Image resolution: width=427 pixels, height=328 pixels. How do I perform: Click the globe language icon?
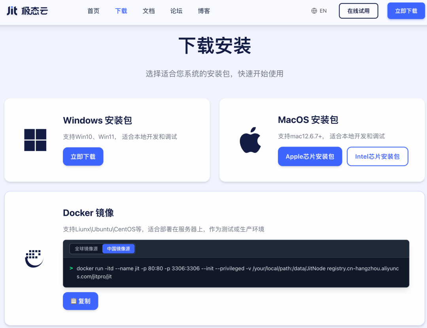pyautogui.click(x=314, y=11)
